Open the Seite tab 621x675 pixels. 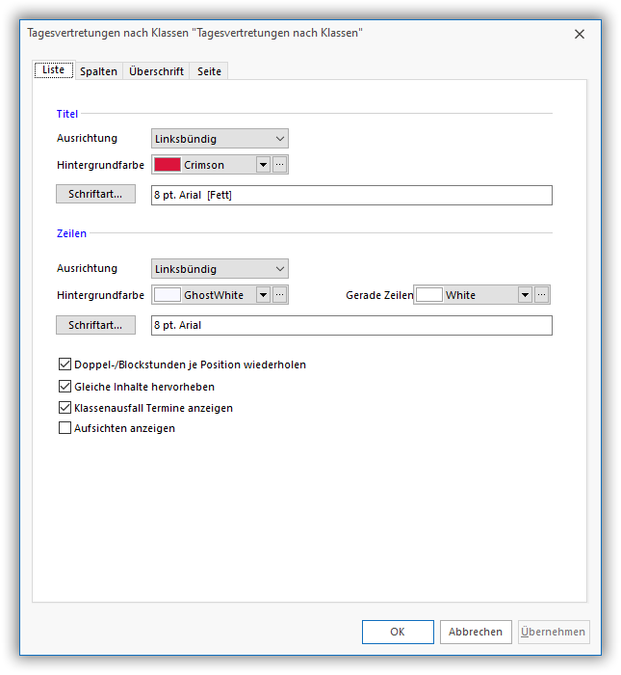[x=209, y=71]
